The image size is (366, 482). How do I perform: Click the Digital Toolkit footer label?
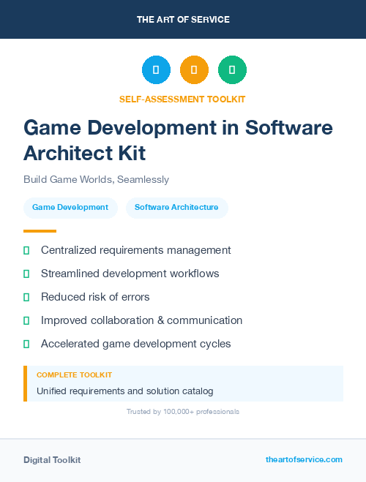52,460
